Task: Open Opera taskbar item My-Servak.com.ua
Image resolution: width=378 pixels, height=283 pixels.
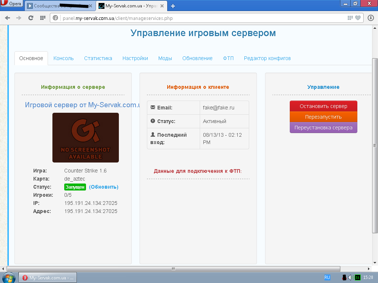Action: pyautogui.click(x=48, y=278)
